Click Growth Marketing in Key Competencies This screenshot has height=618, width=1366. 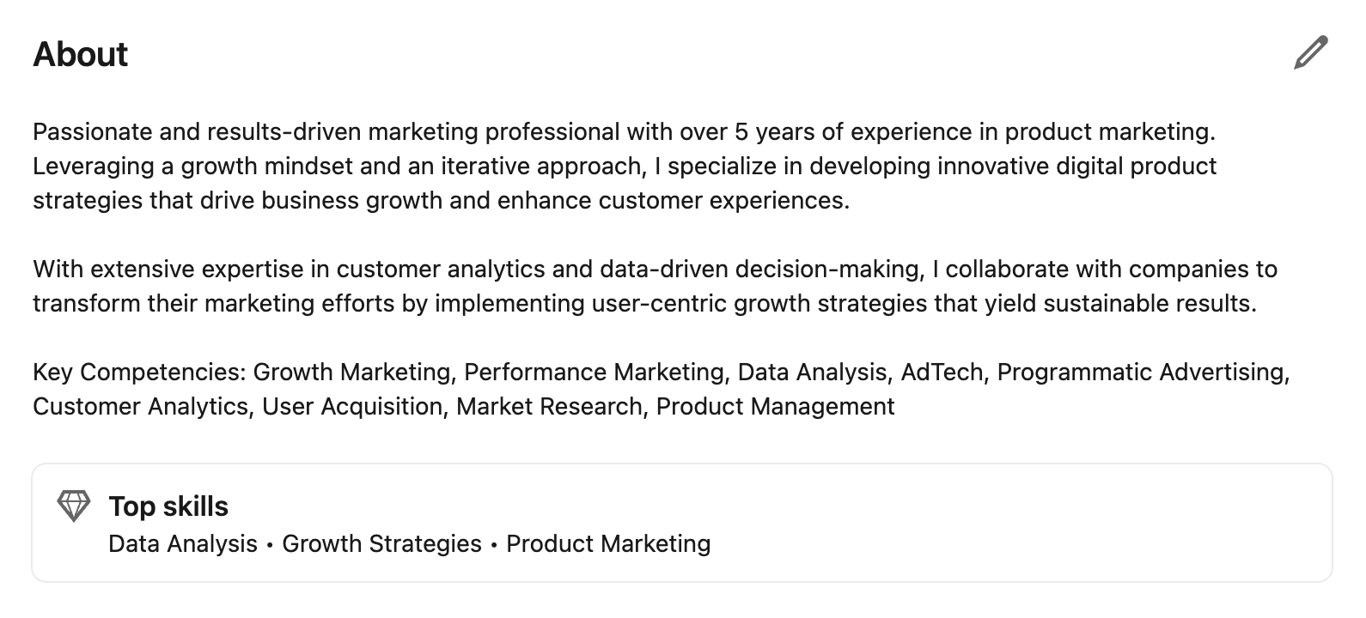[352, 373]
